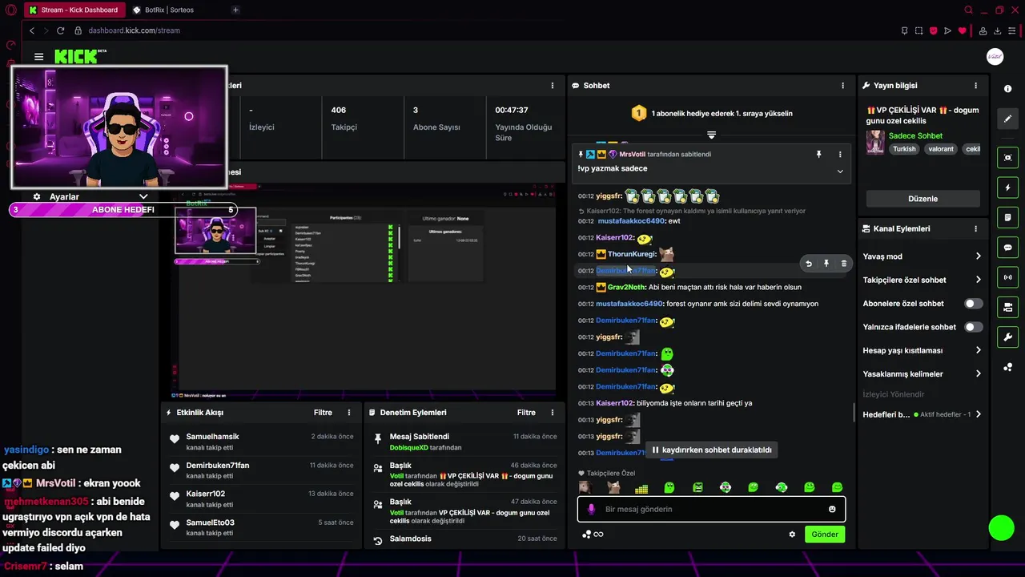Screen dimensions: 1025x577
Task: Open Filtre in Etkinlik Akışı panel
Action: pyautogui.click(x=323, y=413)
